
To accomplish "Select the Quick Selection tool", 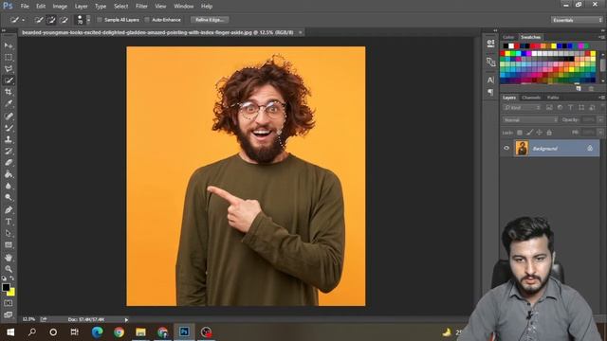I will (x=9, y=81).
